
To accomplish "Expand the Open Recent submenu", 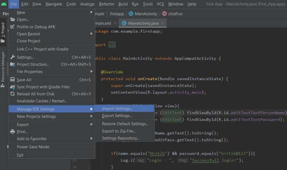I will [x=91, y=34].
